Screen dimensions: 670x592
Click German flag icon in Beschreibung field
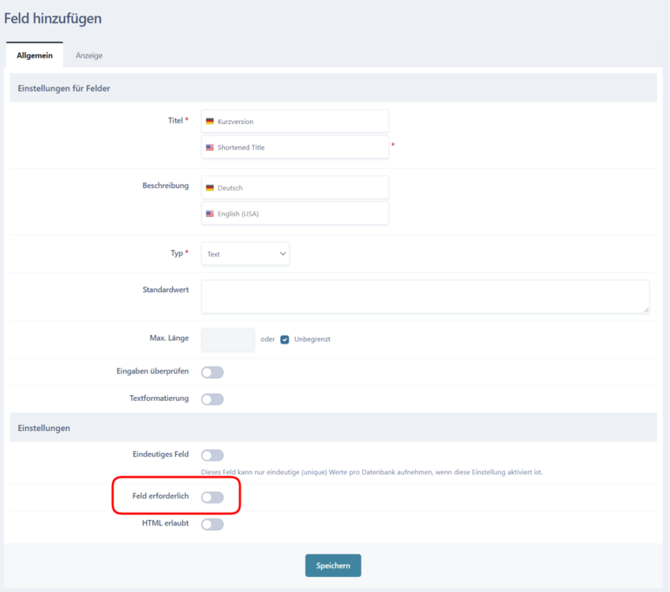click(x=210, y=188)
